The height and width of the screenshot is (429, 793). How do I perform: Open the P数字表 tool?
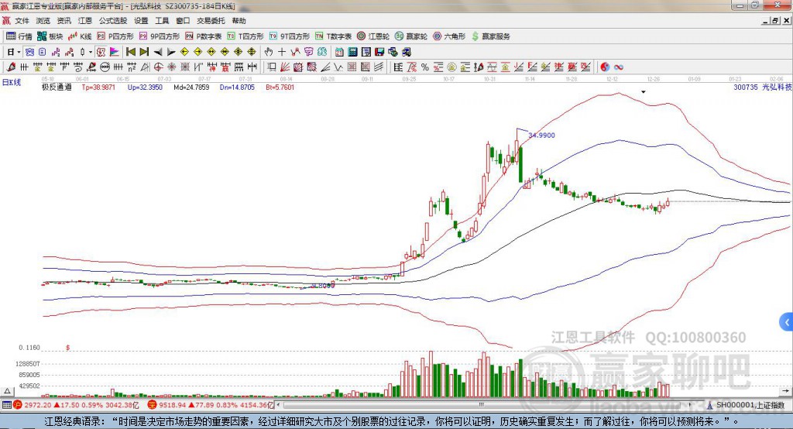(x=204, y=36)
